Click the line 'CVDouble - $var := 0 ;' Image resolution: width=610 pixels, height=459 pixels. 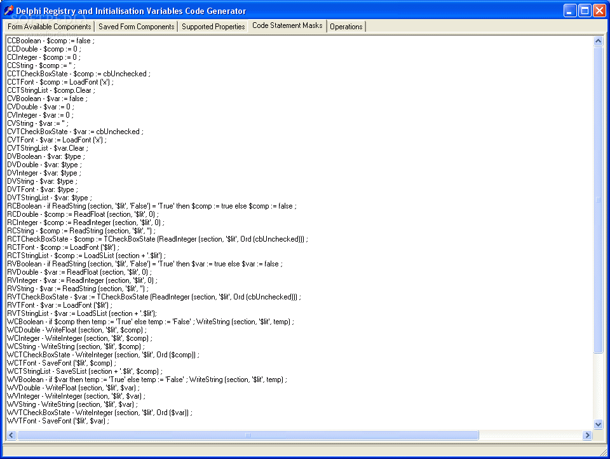point(41,107)
